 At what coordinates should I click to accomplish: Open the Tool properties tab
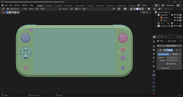pyautogui.click(x=154, y=41)
